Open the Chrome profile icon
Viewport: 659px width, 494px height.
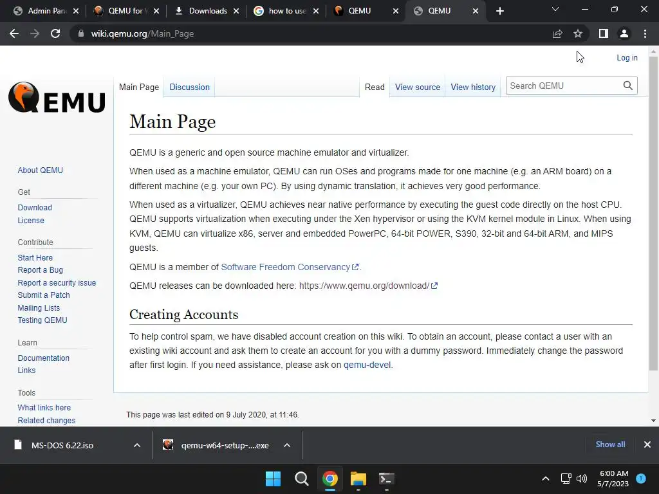point(624,33)
